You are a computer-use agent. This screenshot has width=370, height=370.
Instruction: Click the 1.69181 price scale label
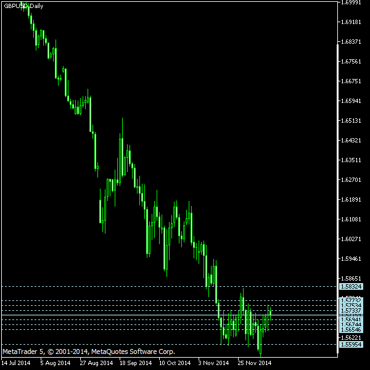click(x=351, y=22)
